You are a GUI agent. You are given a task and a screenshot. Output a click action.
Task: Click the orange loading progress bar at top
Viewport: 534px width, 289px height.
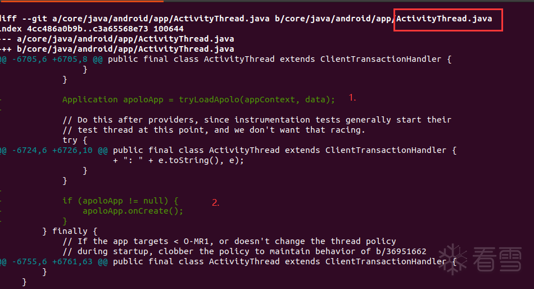82,1
